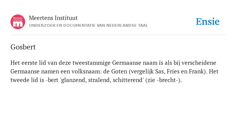Screen dimensions: 236x118
Task: Select the 'Gosbert' heading
Action: click(23, 47)
